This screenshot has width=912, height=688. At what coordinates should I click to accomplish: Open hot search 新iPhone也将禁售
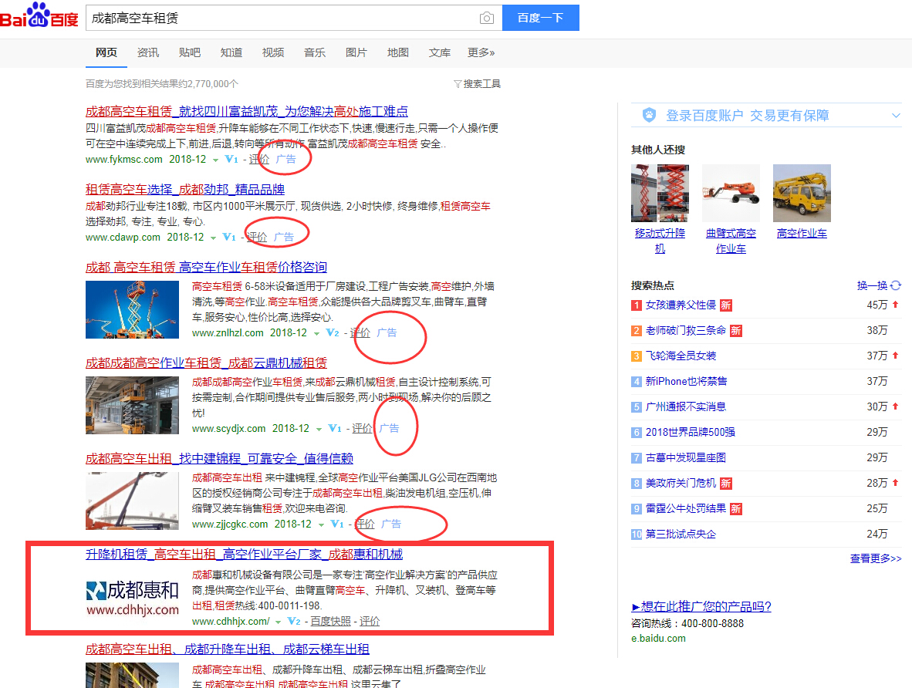click(x=687, y=382)
